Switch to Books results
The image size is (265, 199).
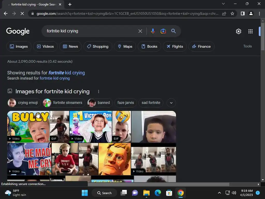(149, 46)
